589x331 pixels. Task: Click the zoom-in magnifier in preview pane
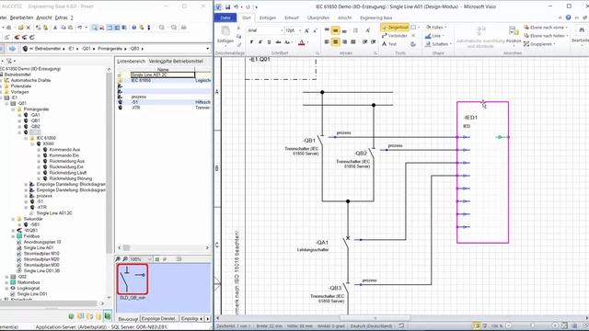pyautogui.click(x=119, y=259)
